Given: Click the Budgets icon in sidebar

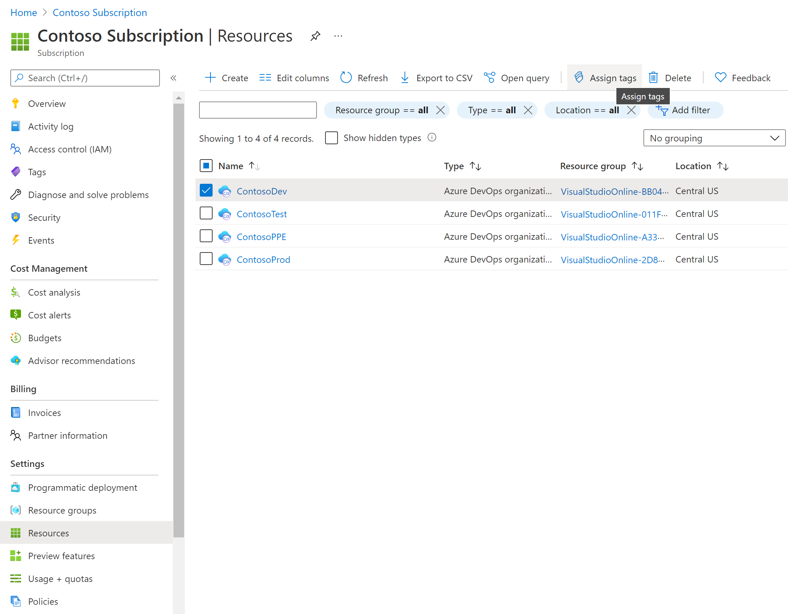Looking at the screenshot, I should click(15, 338).
